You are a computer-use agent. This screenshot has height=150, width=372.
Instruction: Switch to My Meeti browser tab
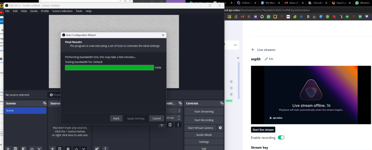pyautogui.click(x=269, y=3)
